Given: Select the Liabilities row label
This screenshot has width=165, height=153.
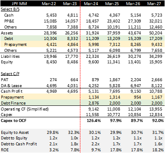Looking at the screenshot, I should (x=10, y=57).
